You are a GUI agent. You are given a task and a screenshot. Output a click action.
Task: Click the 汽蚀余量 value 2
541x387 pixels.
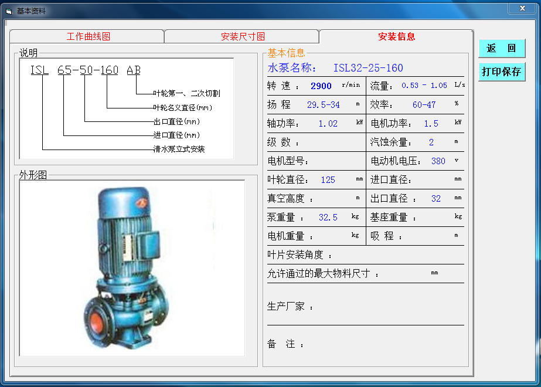[x=431, y=142]
